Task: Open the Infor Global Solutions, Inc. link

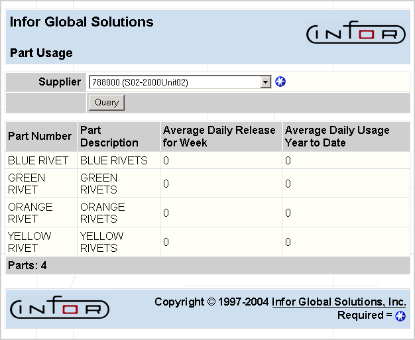Action: pos(339,302)
